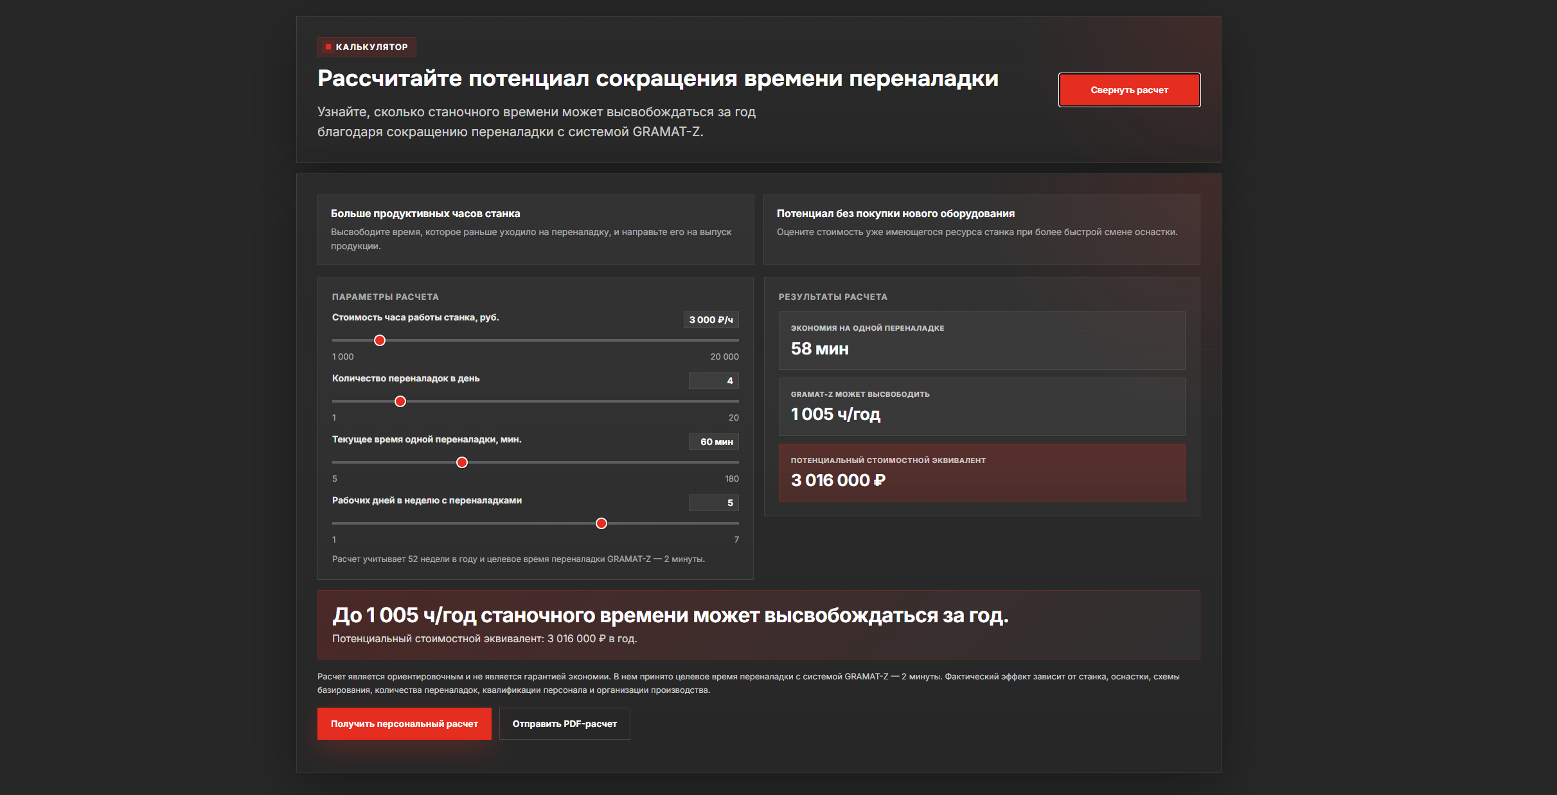Click the 20 000 maximum slider label

(724, 356)
